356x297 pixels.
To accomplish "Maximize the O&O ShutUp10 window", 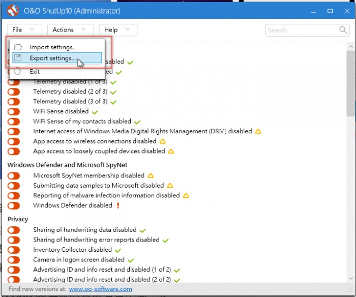I will pyautogui.click(x=330, y=11).
